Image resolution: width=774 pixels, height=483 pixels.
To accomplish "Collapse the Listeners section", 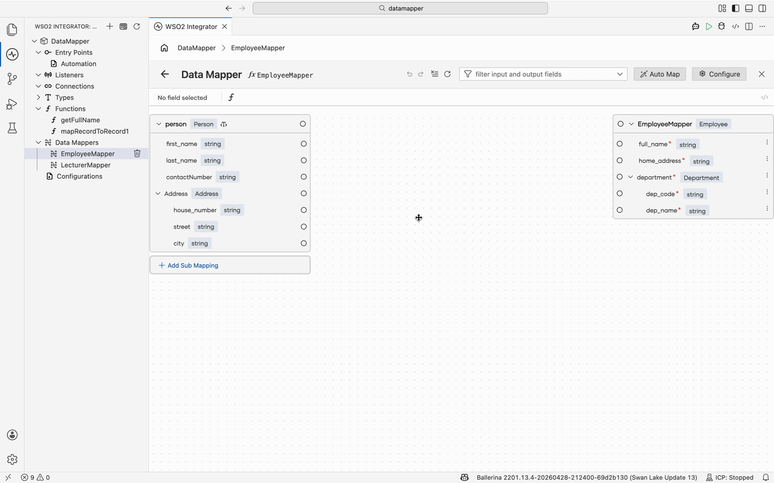I will [x=39, y=75].
